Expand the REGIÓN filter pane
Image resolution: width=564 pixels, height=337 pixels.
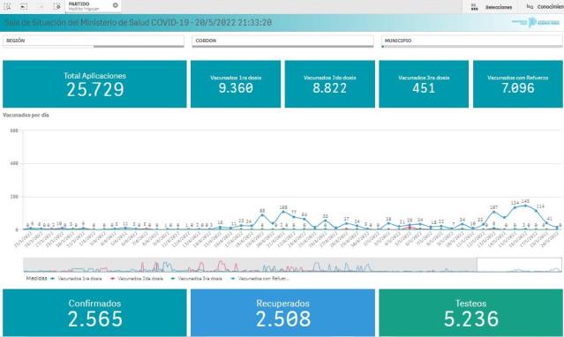[94, 41]
